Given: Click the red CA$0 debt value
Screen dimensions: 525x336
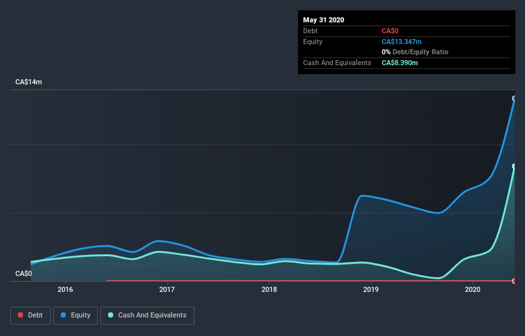Looking at the screenshot, I should click(x=390, y=31).
